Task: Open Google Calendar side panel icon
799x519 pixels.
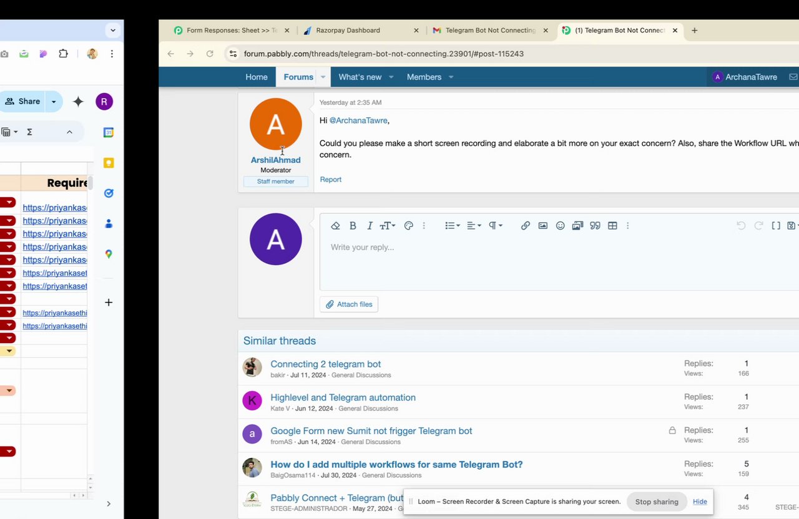Action: coord(109,132)
